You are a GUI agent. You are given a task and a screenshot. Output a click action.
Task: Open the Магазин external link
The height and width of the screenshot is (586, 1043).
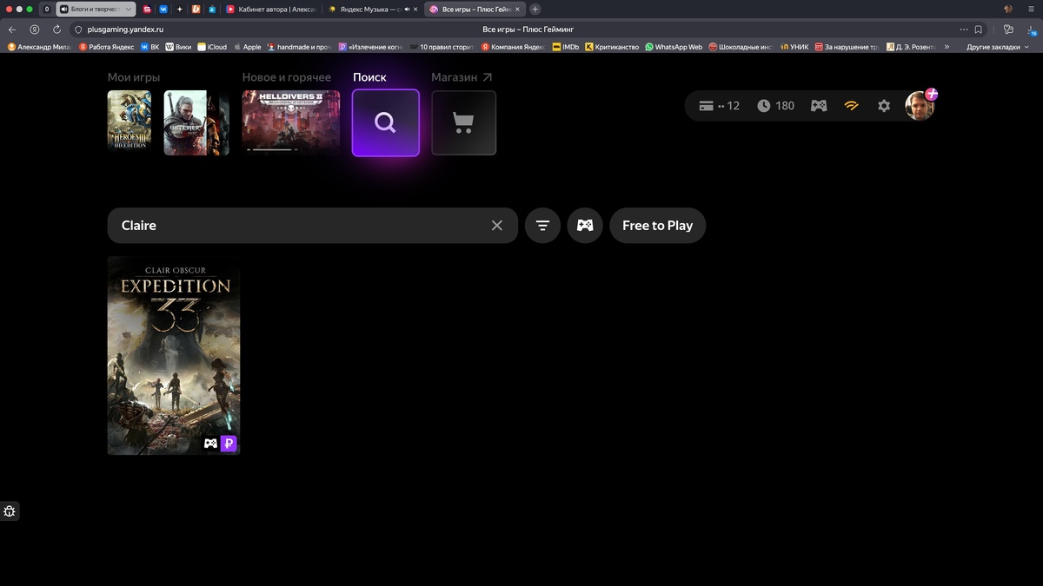point(462,77)
